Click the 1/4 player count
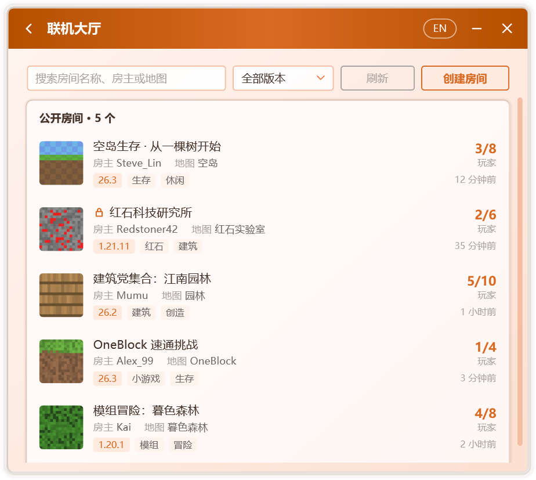536x480 pixels. (x=486, y=347)
